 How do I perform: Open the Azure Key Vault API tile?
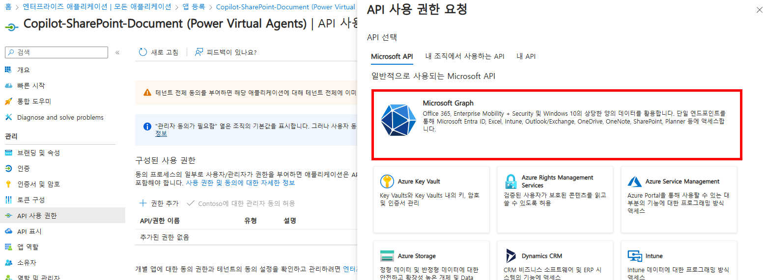click(431, 200)
